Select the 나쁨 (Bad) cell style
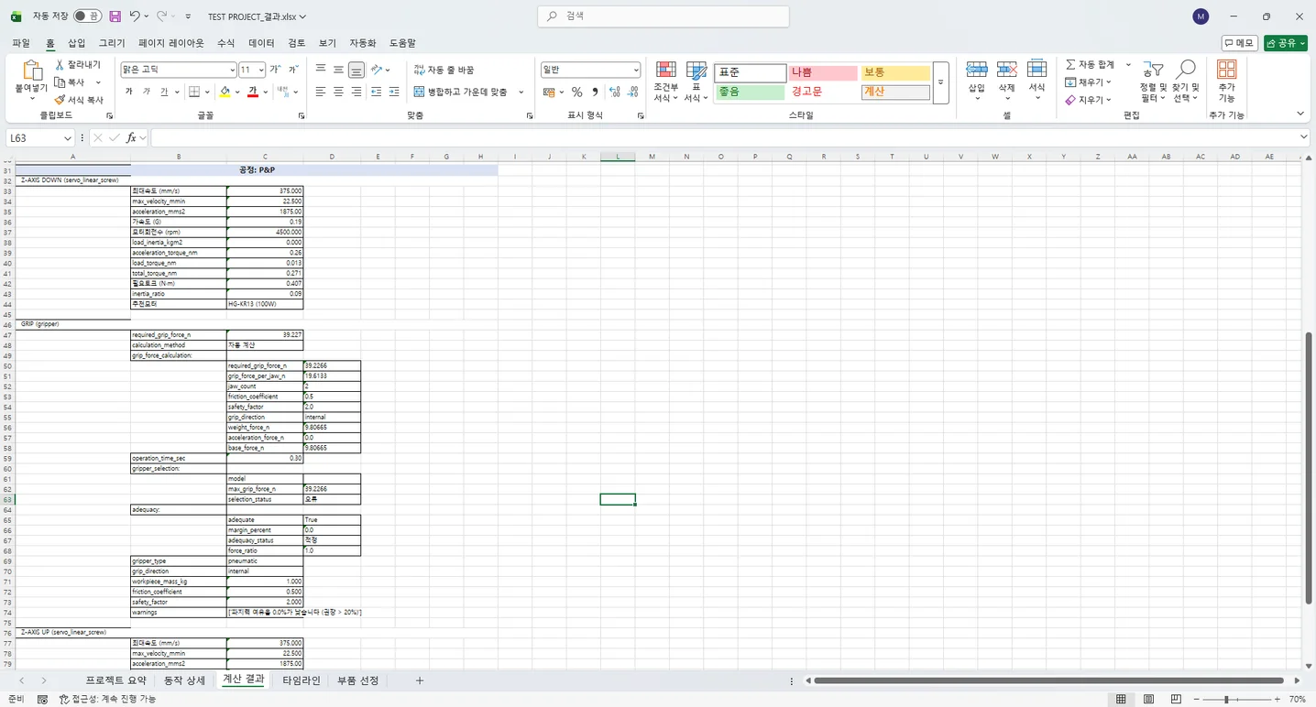The image size is (1316, 707). 823,72
